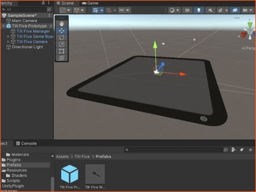The height and width of the screenshot is (192, 256).
Task: Select the Hand (View) tool
Action: [62, 24]
